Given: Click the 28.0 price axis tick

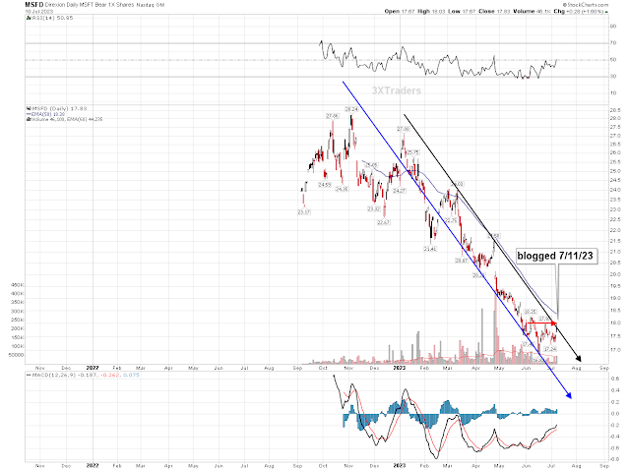Looking at the screenshot, I should coord(615,119).
